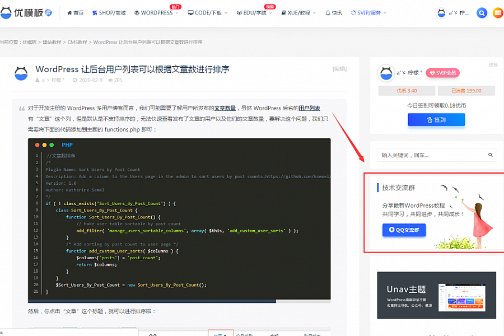The image size is (504, 336).
Task: Open the WORDPRESS menu item
Action: click(x=153, y=13)
